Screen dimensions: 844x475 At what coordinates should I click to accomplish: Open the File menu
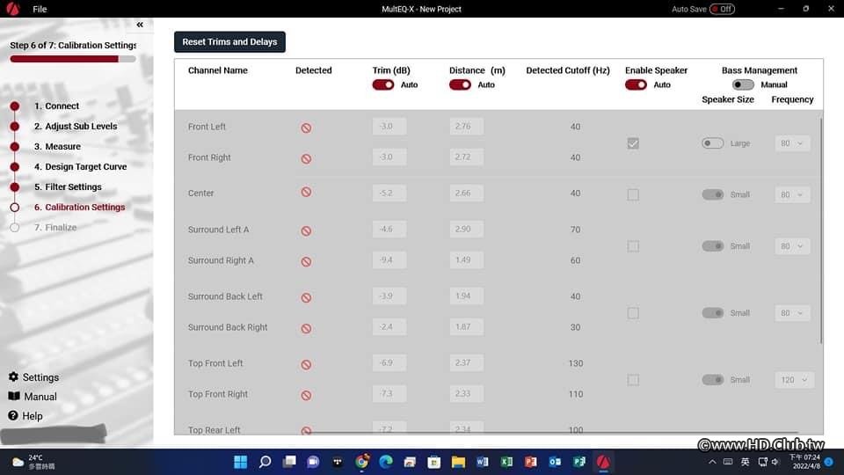40,9
